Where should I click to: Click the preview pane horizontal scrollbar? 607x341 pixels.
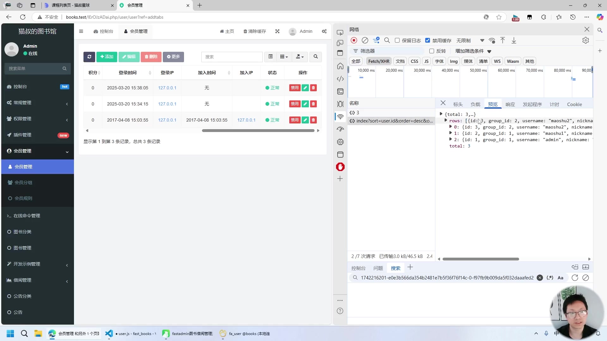481,259
